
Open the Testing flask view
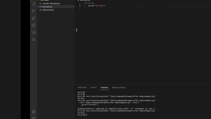click(x=34, y=39)
